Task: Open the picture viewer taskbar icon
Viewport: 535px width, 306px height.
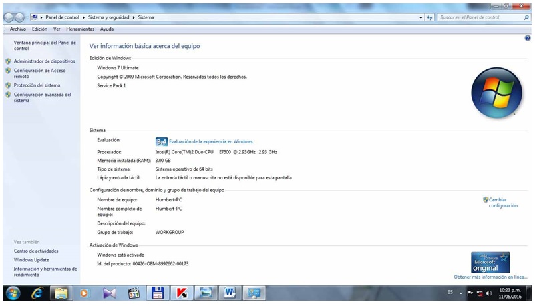Action: (206, 293)
